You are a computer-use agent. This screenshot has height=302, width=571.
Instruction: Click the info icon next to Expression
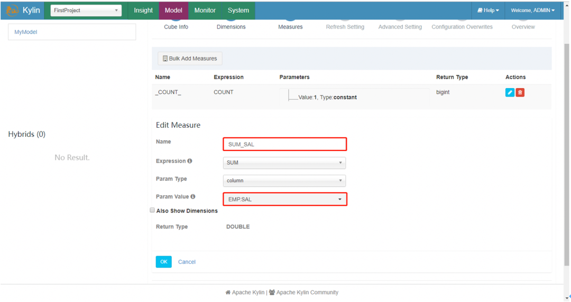tap(190, 161)
